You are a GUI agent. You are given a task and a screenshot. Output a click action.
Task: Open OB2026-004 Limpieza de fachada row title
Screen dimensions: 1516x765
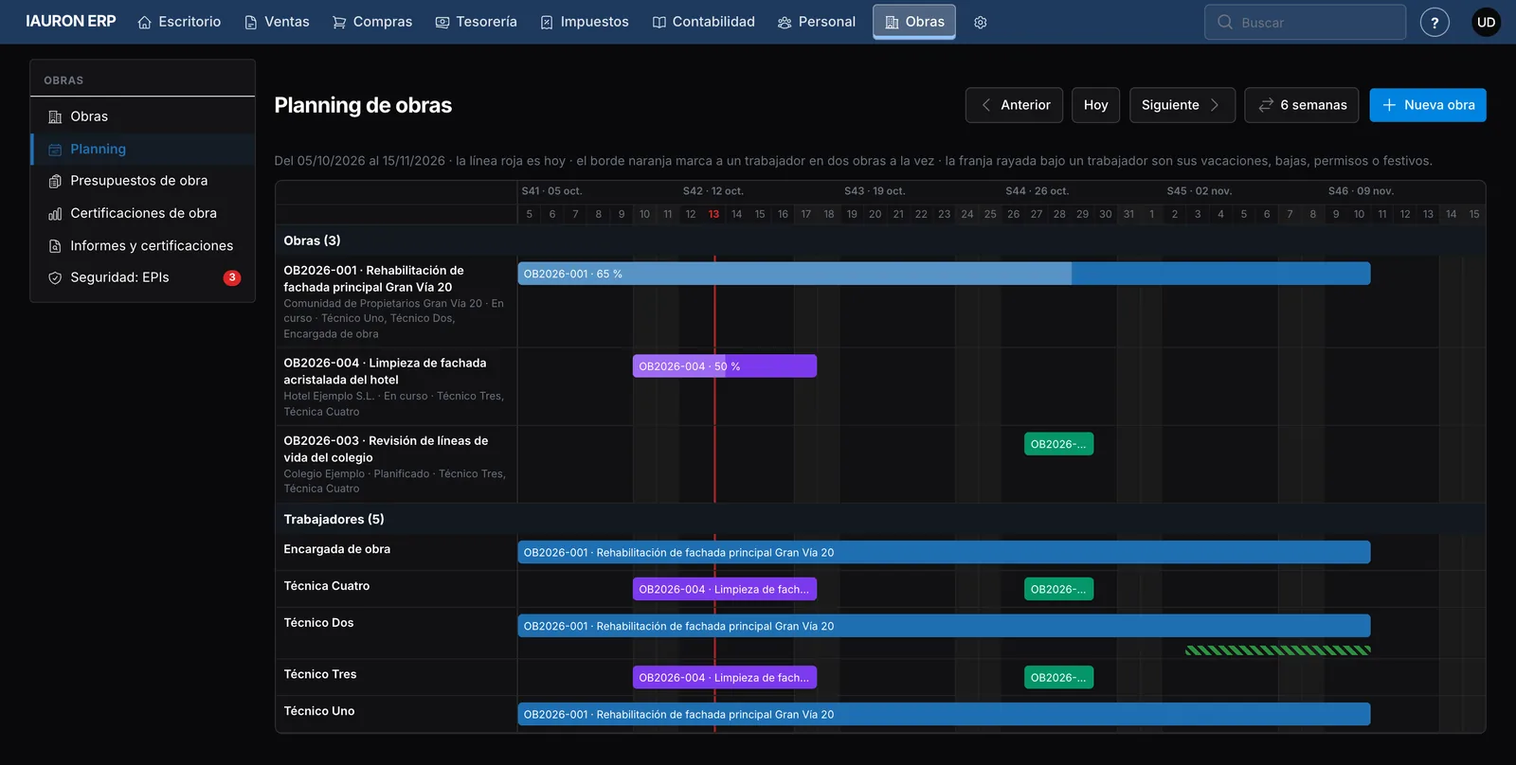click(x=385, y=371)
